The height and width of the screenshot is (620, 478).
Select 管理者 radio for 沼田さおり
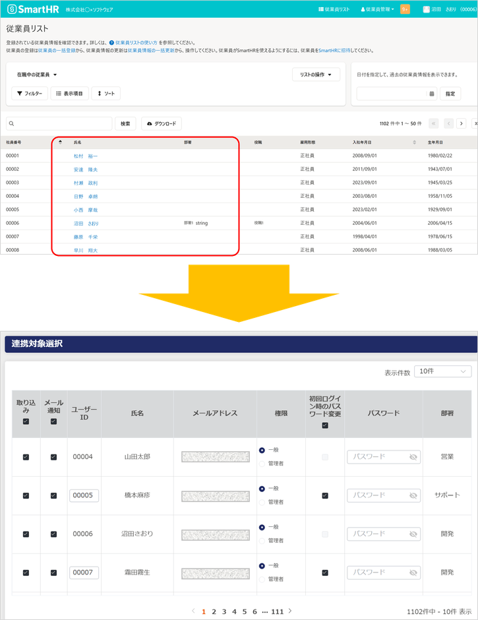[x=262, y=541]
